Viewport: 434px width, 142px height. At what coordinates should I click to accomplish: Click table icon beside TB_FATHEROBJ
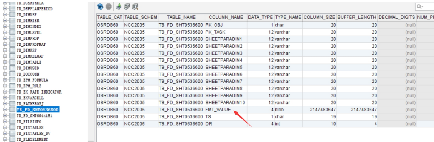pyautogui.click(x=12, y=104)
